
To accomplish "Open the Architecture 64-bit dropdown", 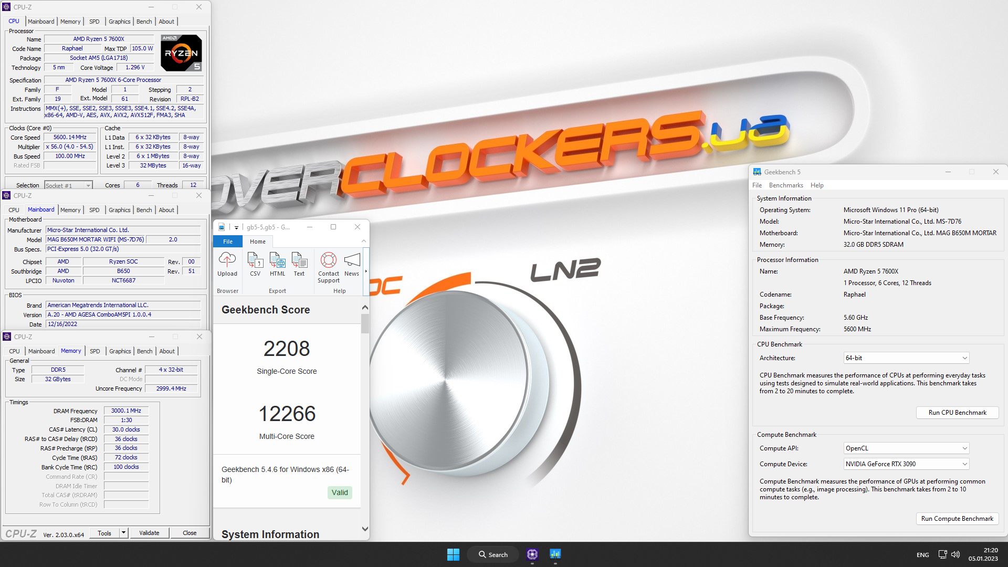I will coord(906,358).
